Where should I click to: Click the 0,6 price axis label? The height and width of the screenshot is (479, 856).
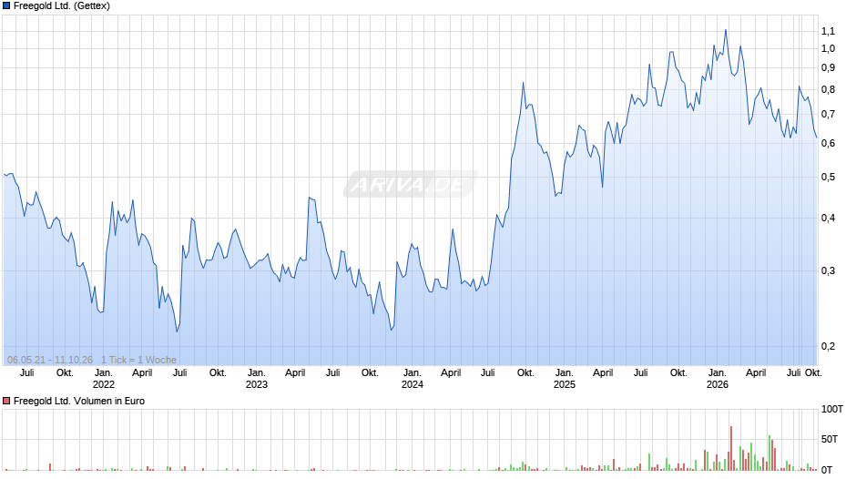pyautogui.click(x=828, y=143)
